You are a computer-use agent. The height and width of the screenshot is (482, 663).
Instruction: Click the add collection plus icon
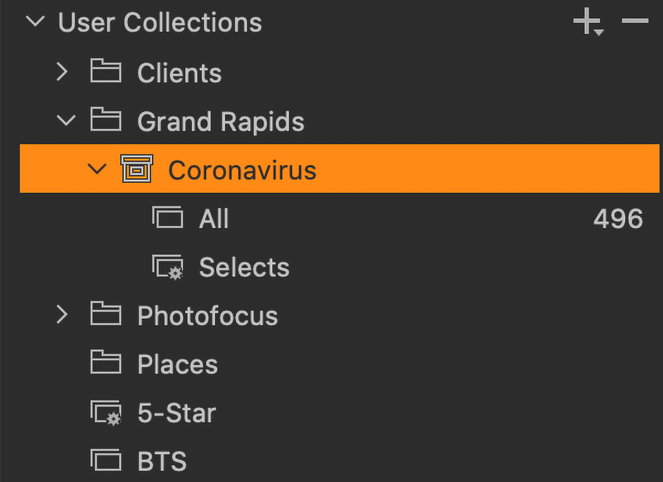click(588, 21)
